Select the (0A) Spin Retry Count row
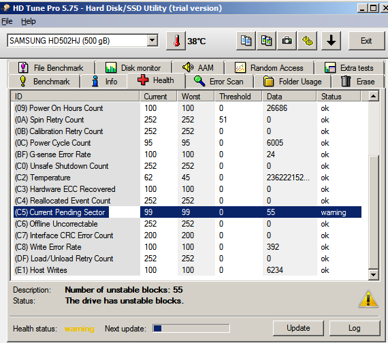Screen dimensions: 388x343 pyautogui.click(x=187, y=120)
